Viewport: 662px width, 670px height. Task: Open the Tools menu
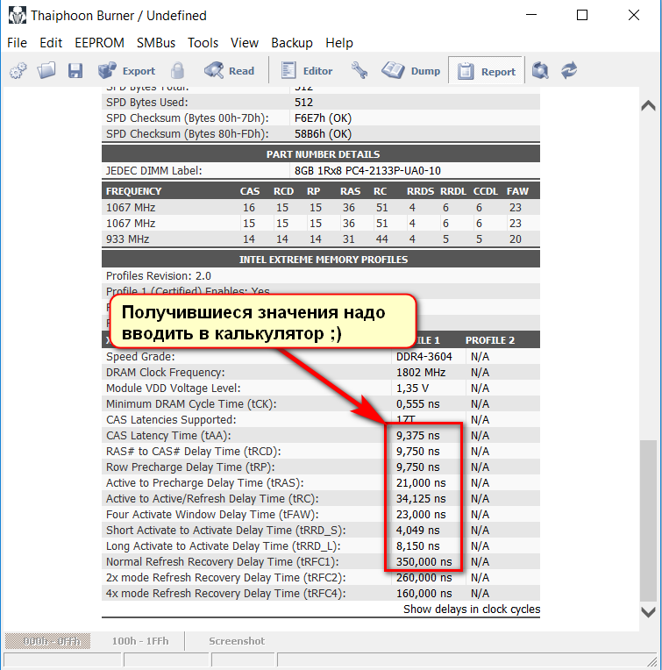click(x=203, y=43)
